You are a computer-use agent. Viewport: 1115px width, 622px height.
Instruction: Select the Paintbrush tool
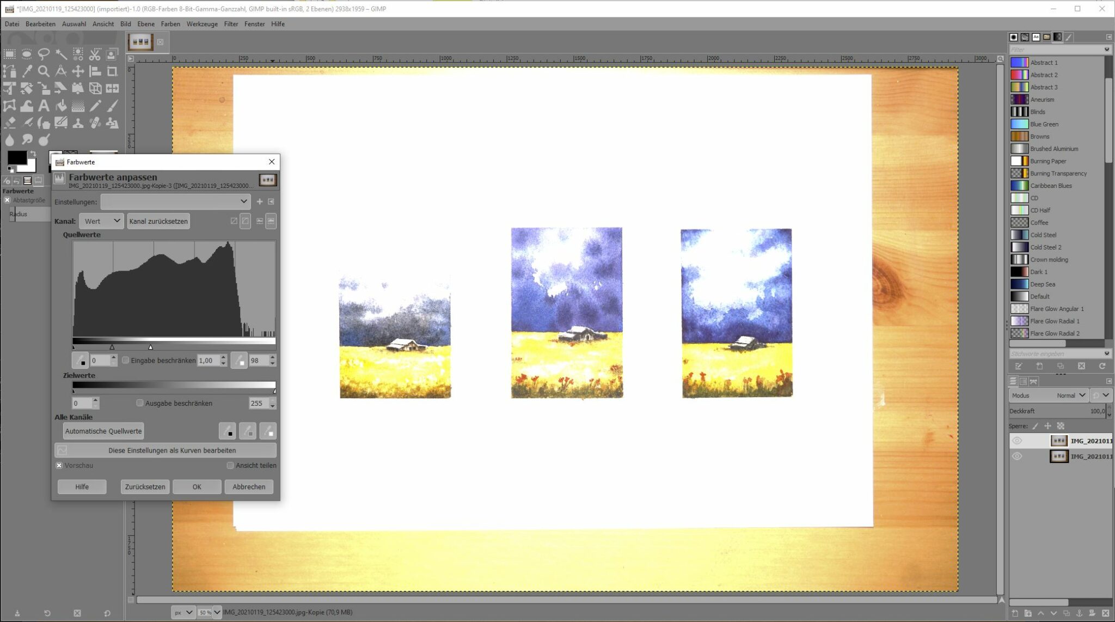[x=112, y=106]
